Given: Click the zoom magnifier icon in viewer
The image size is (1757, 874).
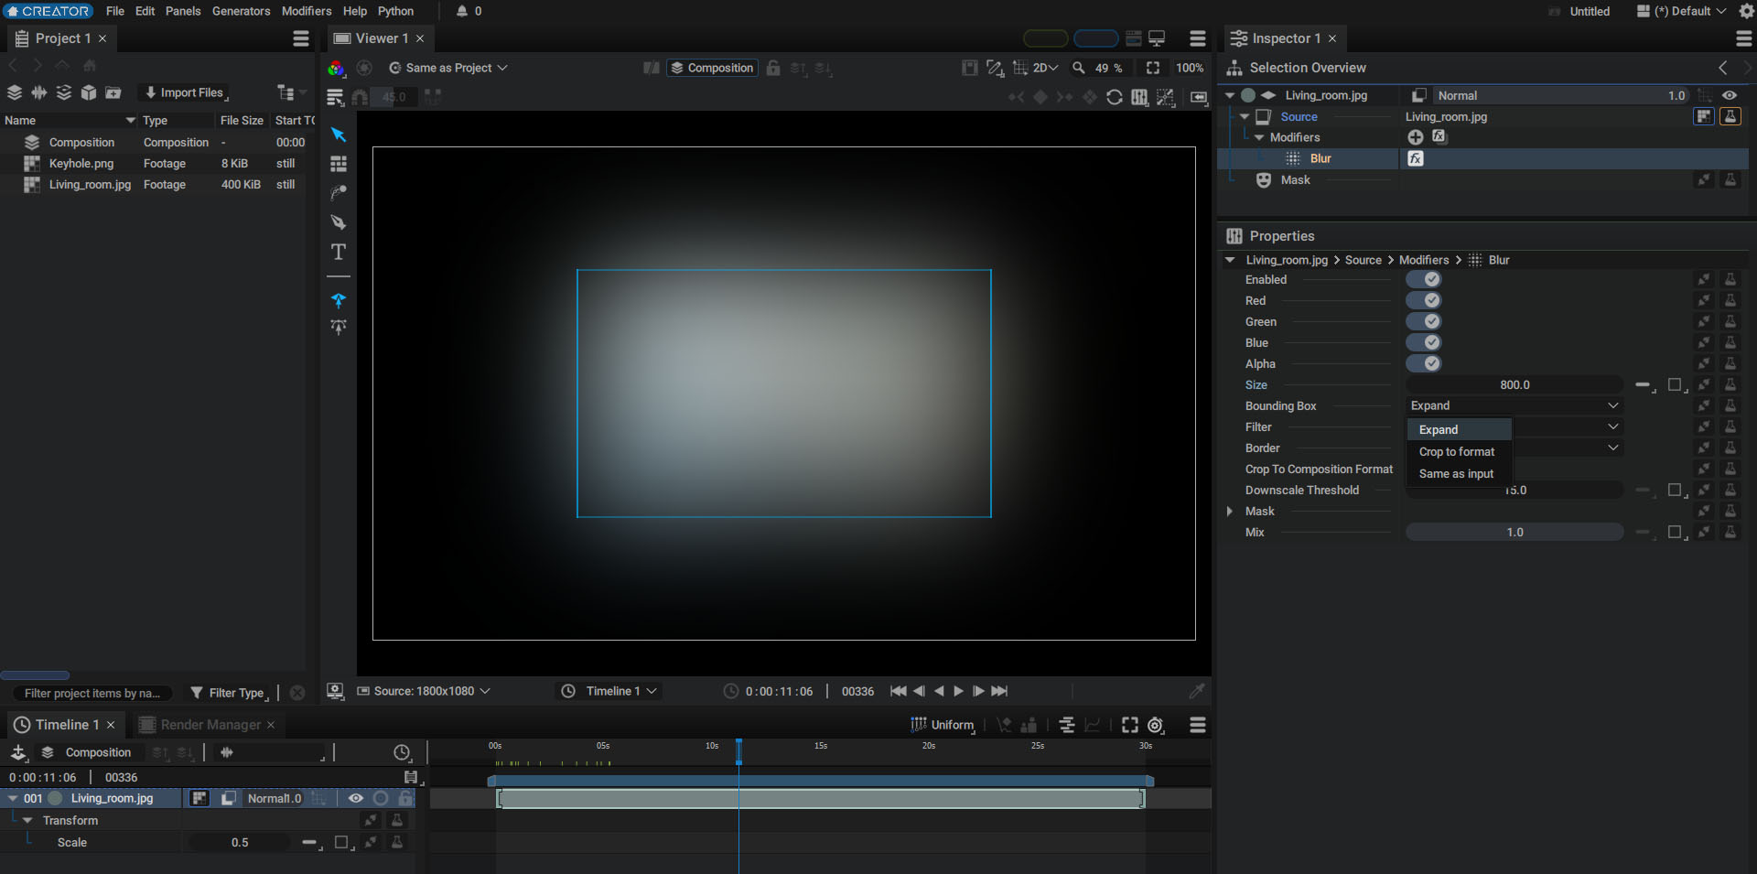Looking at the screenshot, I should point(1079,68).
